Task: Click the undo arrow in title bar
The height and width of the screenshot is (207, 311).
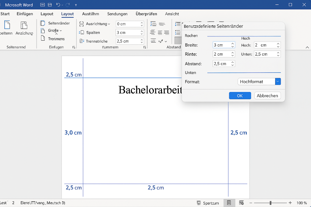Action: point(58,5)
